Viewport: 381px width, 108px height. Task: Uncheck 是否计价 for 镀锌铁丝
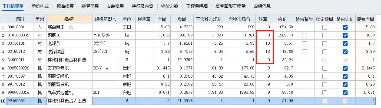pos(345,52)
